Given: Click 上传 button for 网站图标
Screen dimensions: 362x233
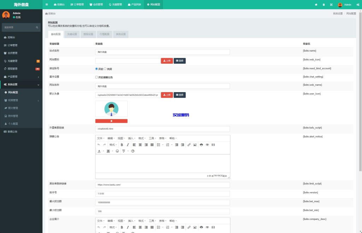Looking at the screenshot, I should [167, 61].
